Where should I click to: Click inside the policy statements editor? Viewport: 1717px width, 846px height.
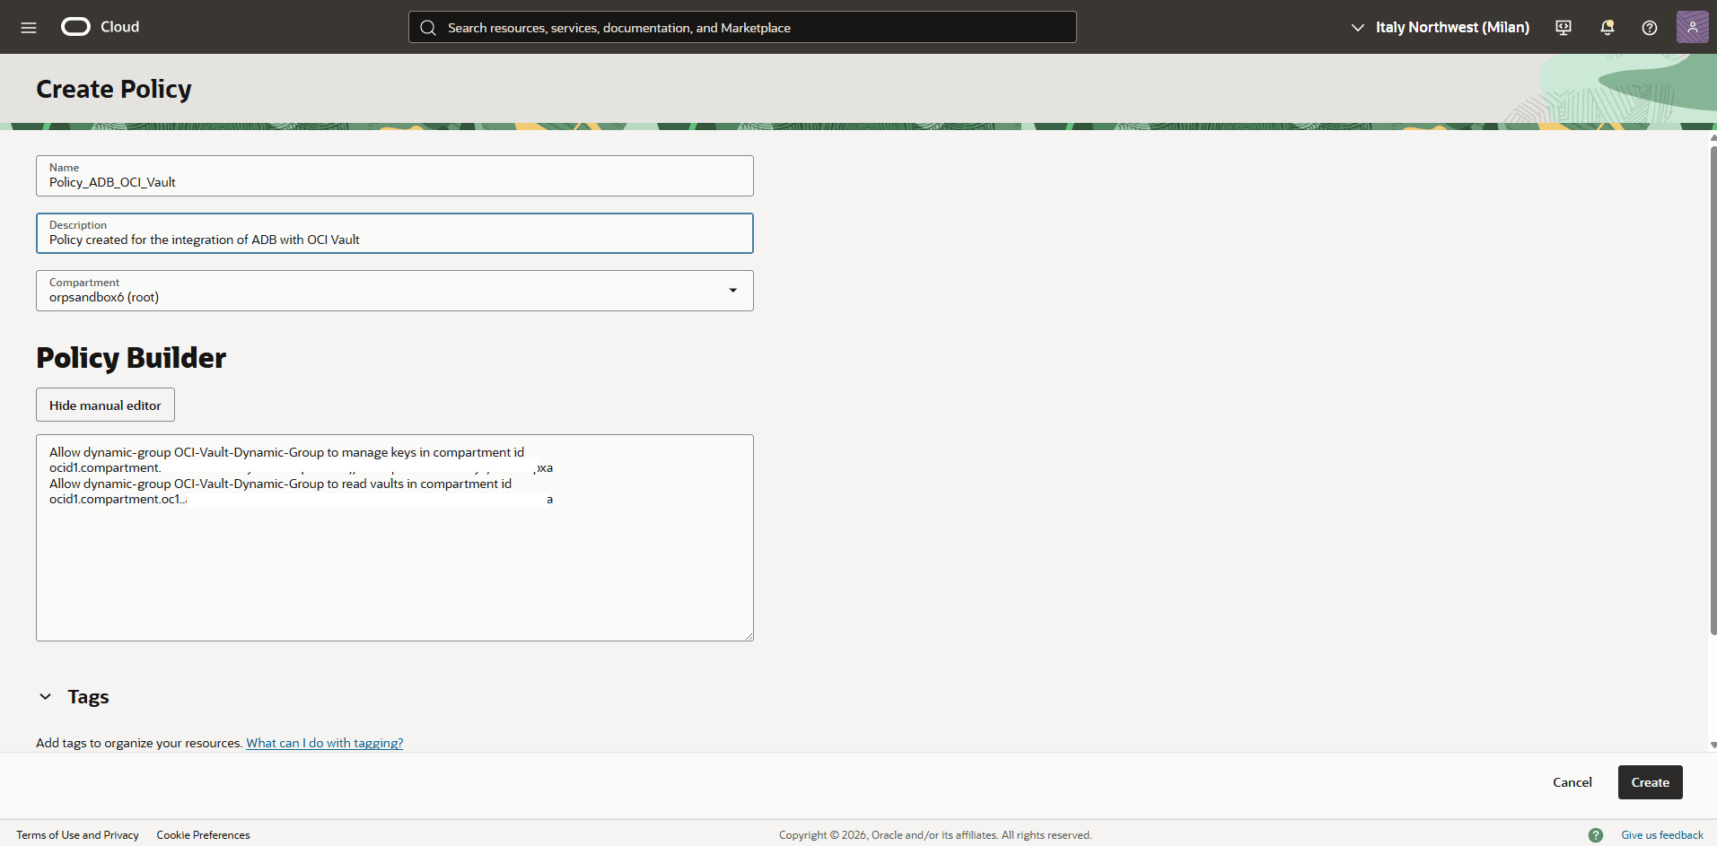click(395, 538)
